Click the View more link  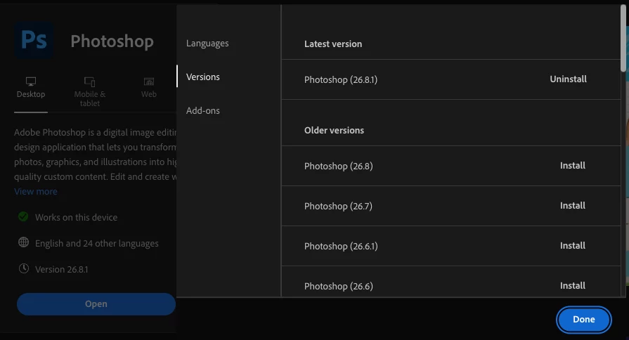[x=36, y=191]
